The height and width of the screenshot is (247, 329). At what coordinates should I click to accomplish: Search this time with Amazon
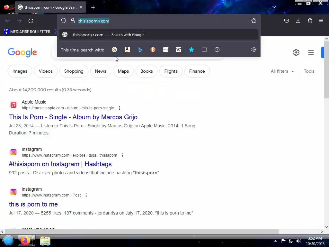coord(127,50)
